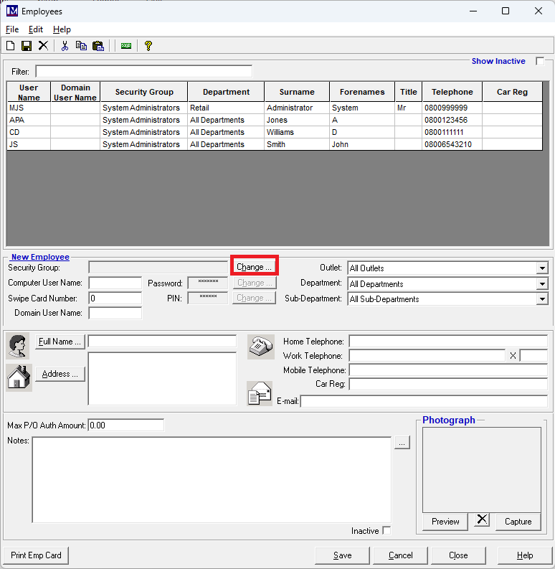Click the green toolbar icon

pyautogui.click(x=126, y=46)
